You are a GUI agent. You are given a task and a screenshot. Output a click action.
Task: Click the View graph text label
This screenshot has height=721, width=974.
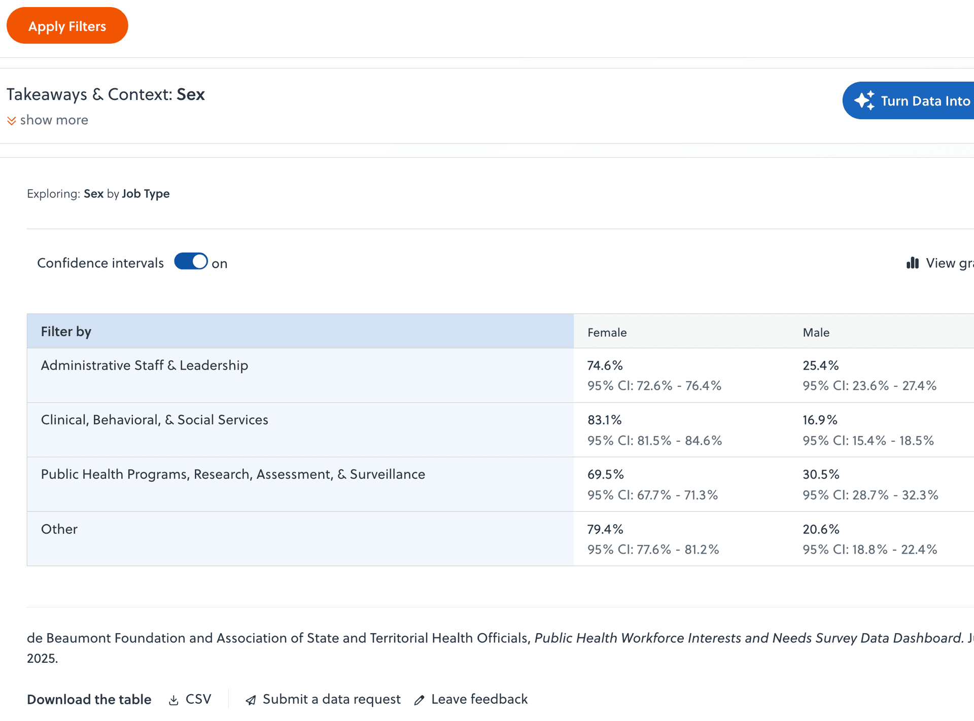click(949, 263)
